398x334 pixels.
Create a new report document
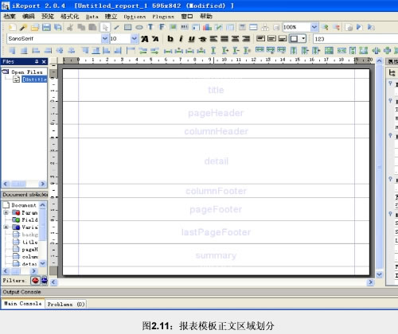12,27
